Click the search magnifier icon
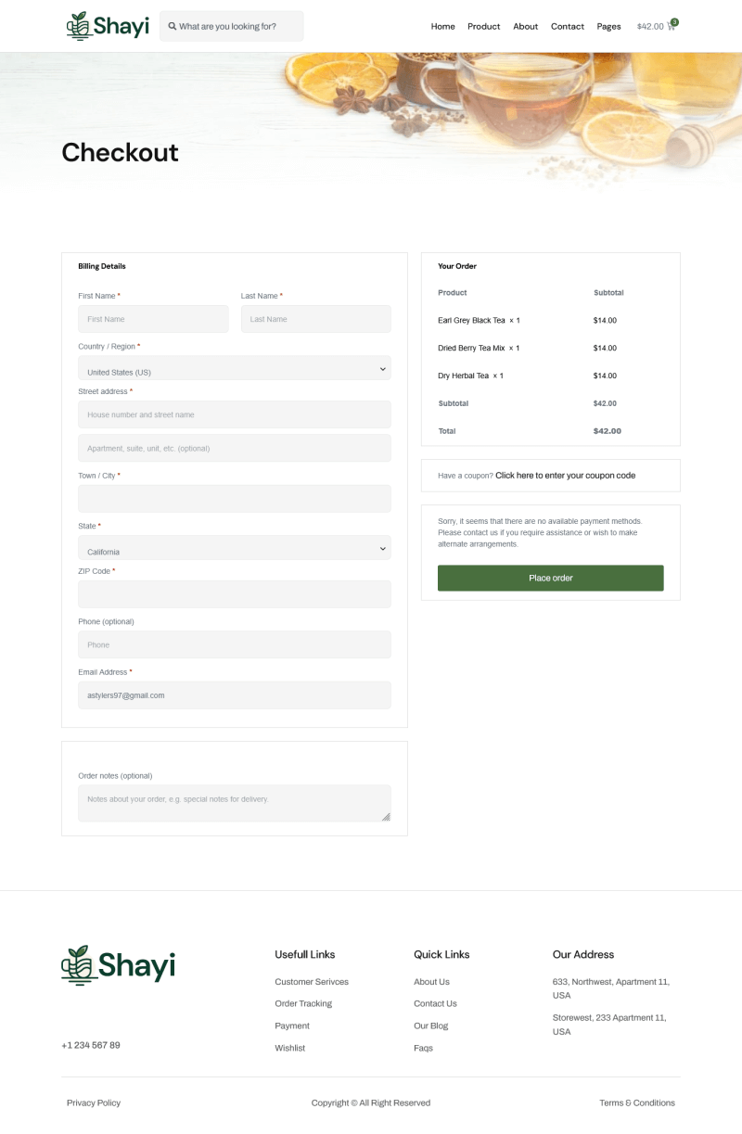The width and height of the screenshot is (742, 1134). click(x=173, y=27)
